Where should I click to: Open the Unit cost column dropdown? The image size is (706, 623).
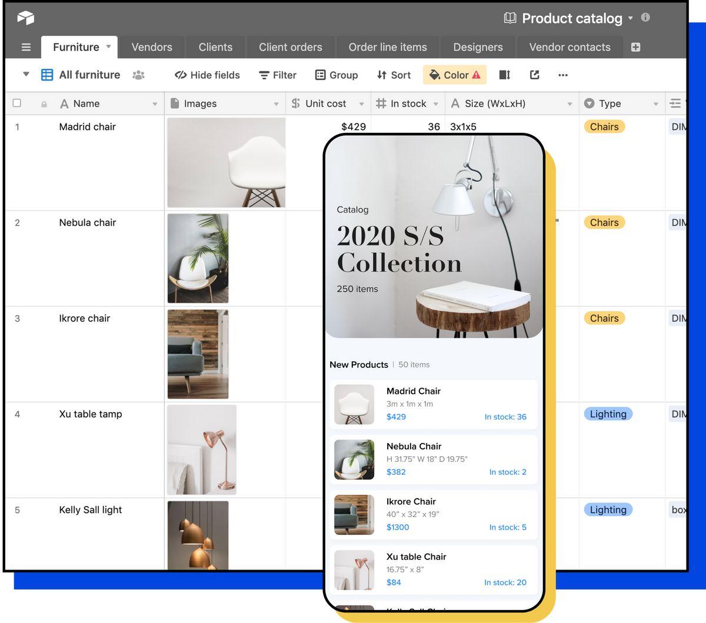click(361, 104)
